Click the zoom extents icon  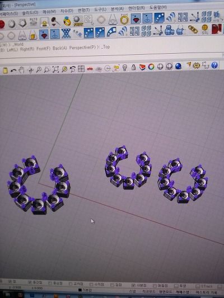pyautogui.click(x=55, y=69)
